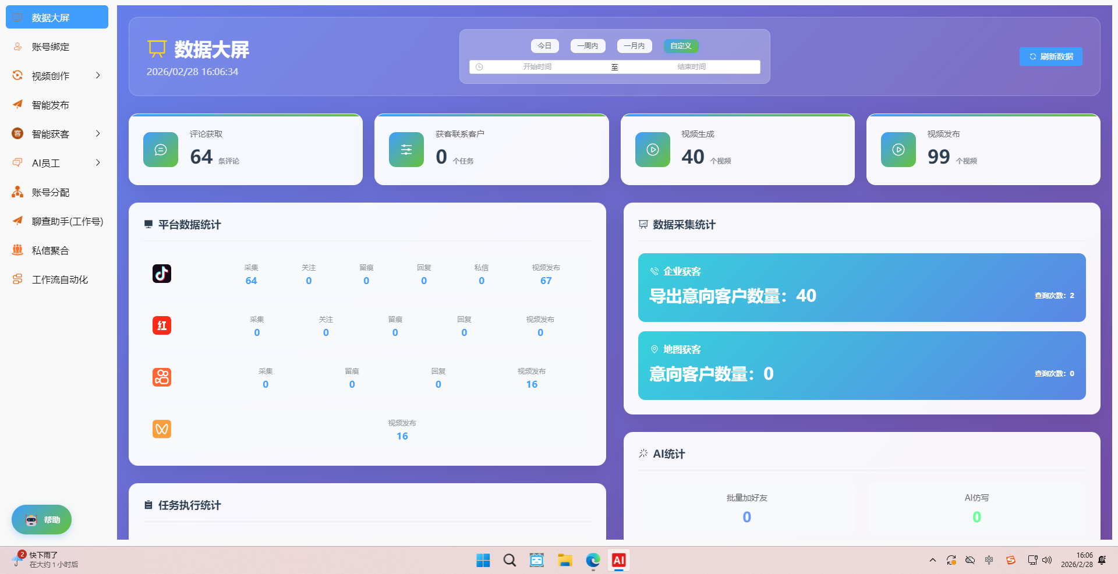This screenshot has height=574, width=1118.
Task: Click the 私信聚合 group icon
Action: [17, 250]
